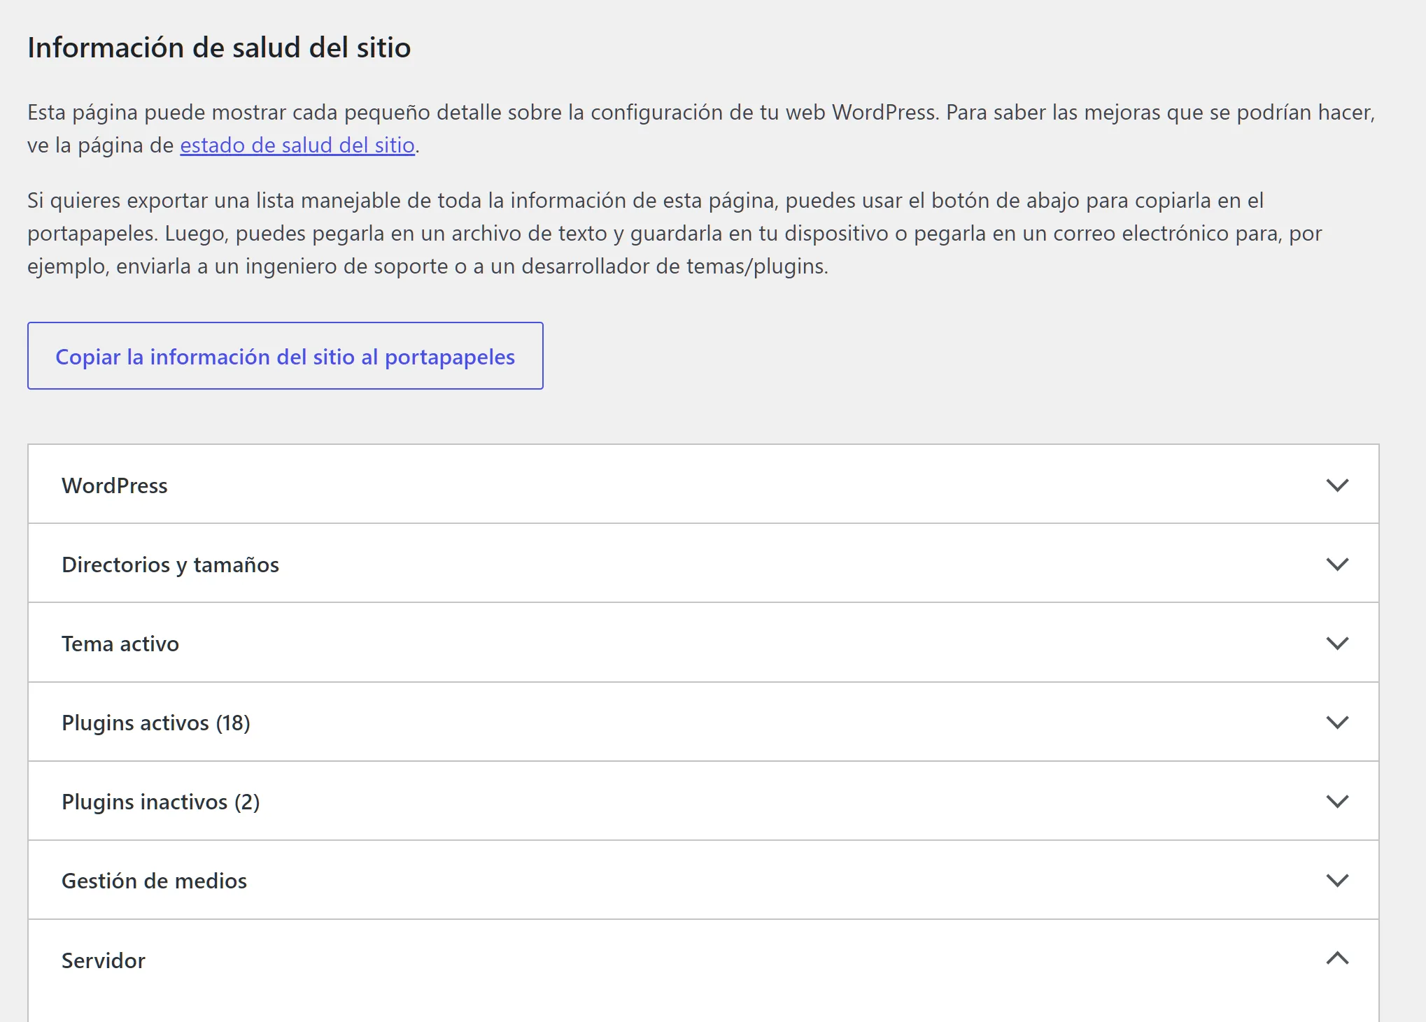This screenshot has height=1022, width=1426.
Task: Expand the 'Gestión de medios' chevron
Action: tap(1337, 880)
